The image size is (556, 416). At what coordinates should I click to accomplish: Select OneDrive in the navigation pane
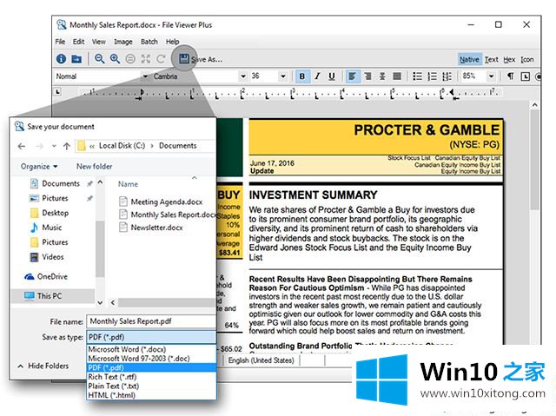(46, 276)
